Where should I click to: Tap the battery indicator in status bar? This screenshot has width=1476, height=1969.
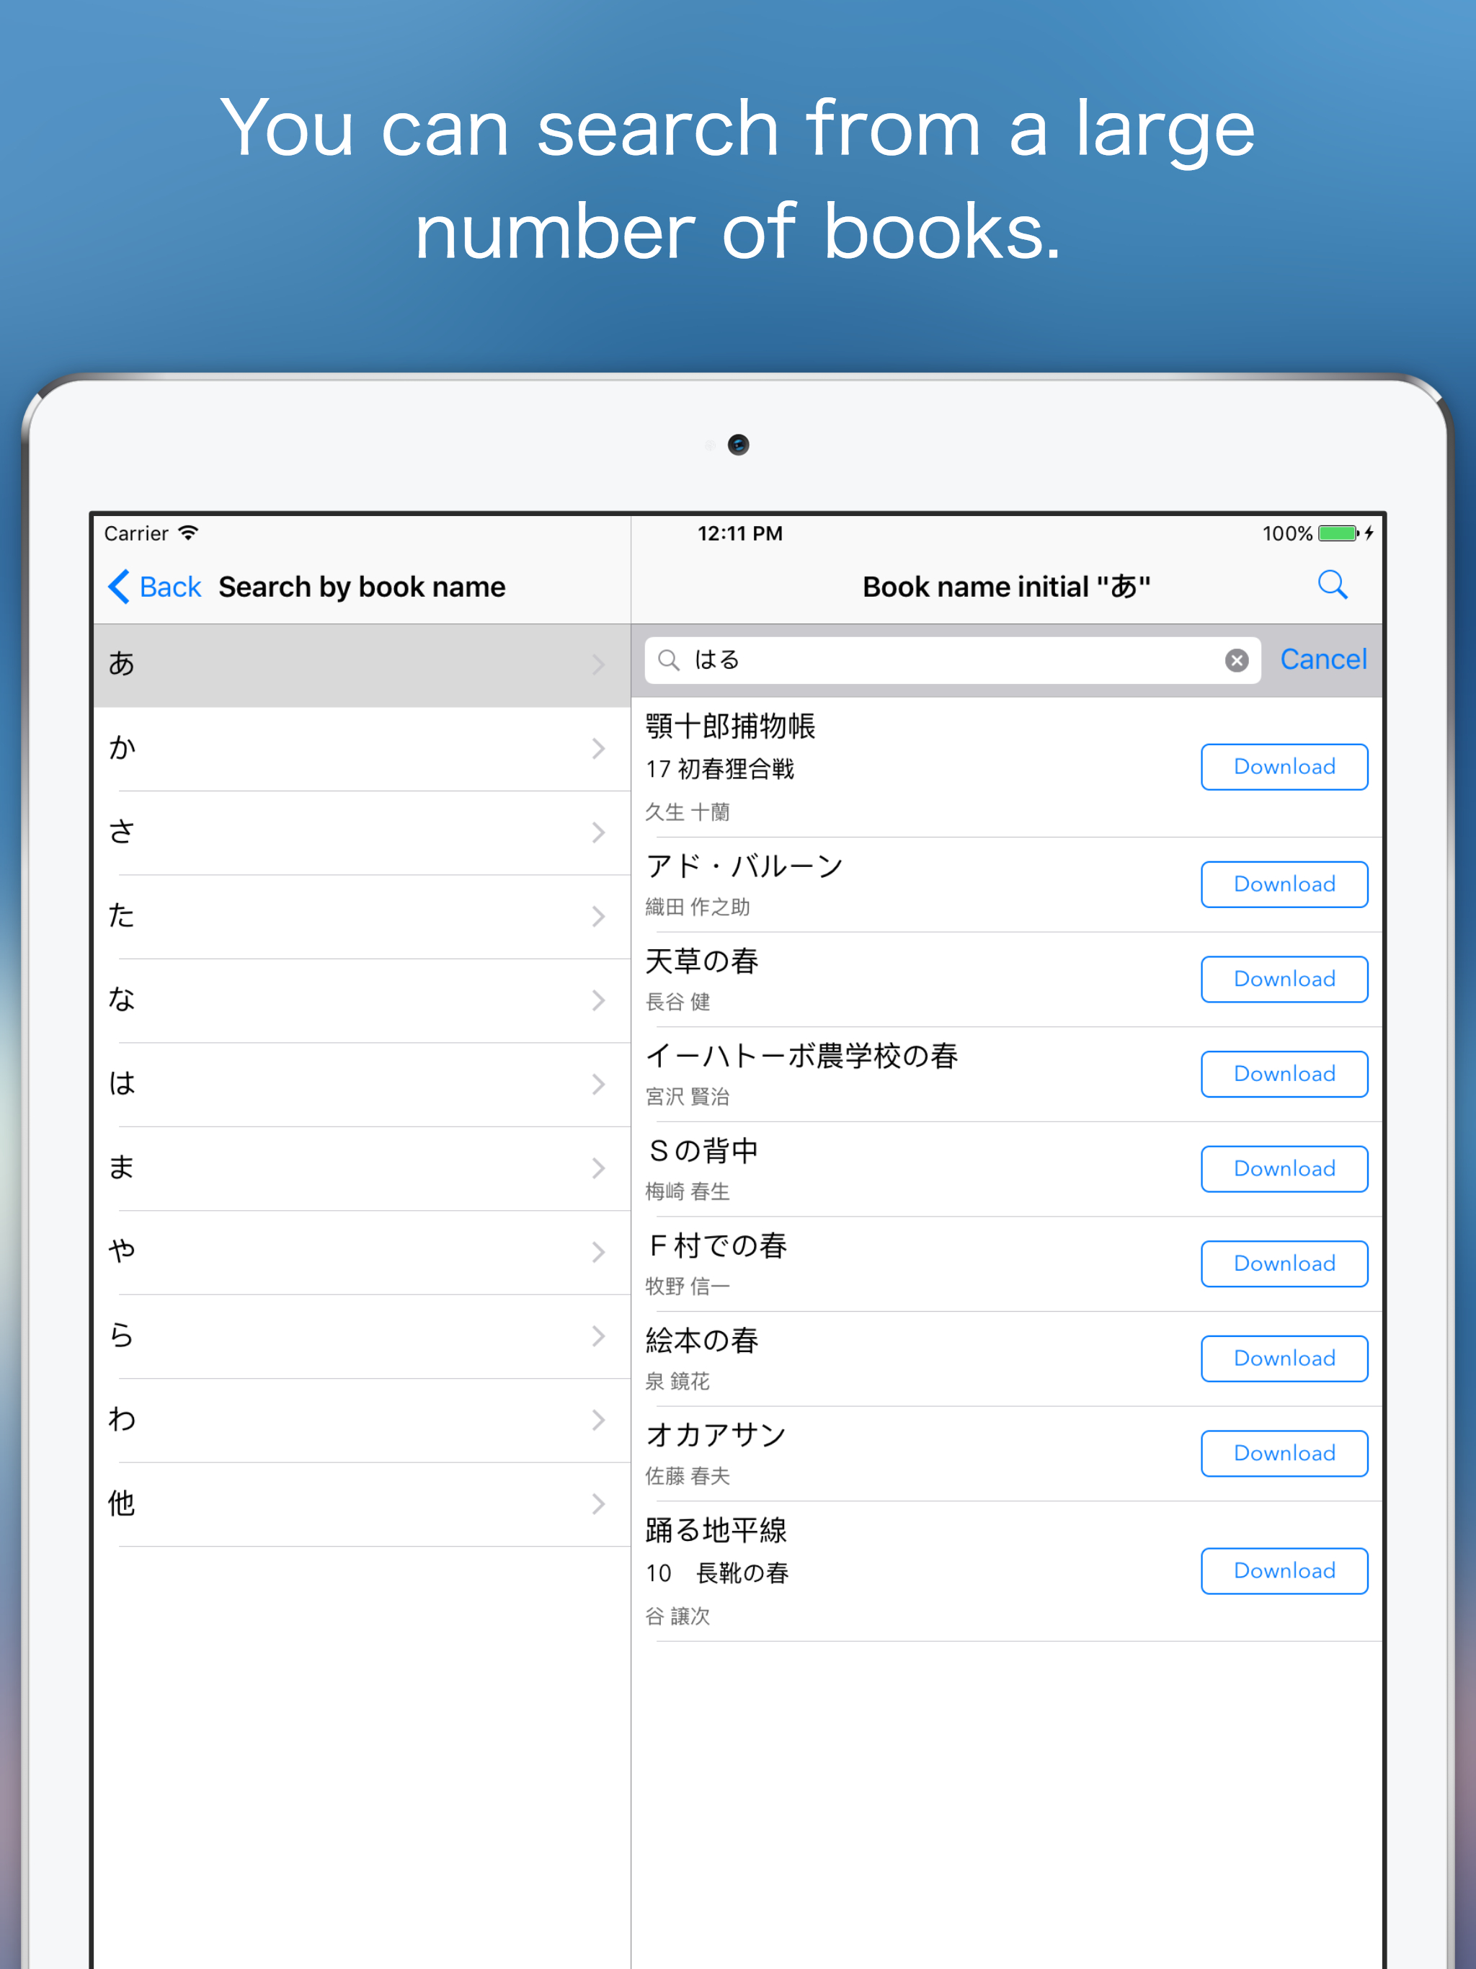tap(1338, 533)
